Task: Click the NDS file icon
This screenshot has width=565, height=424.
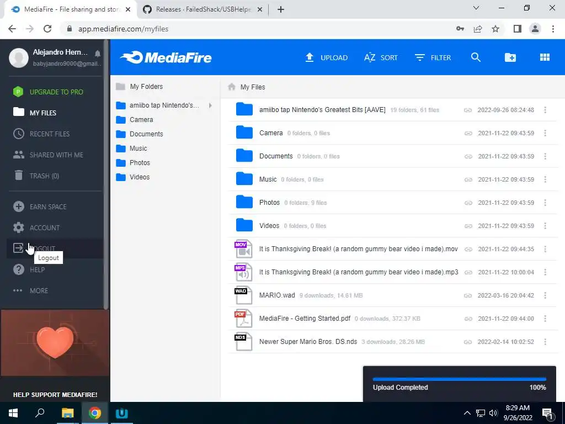Action: pyautogui.click(x=243, y=342)
